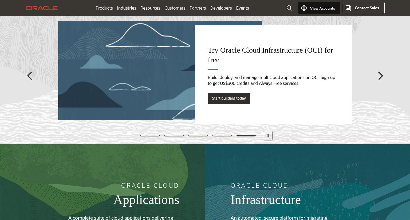Image resolution: width=410 pixels, height=220 pixels.
Task: Select the fifth active carousel indicator
Action: pos(246,136)
